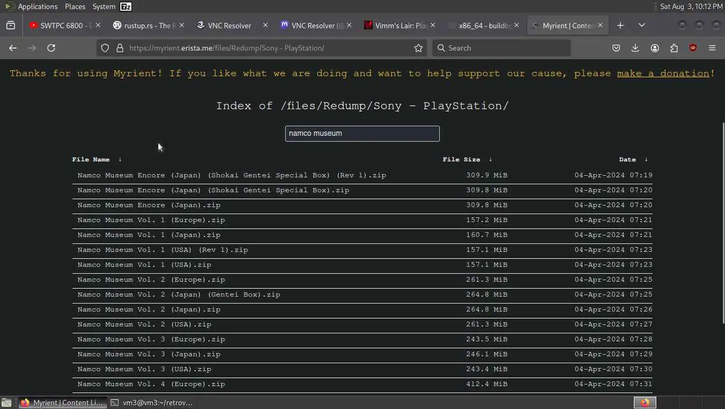
Task: Show tracking protection shield info
Action: pyautogui.click(x=105, y=48)
